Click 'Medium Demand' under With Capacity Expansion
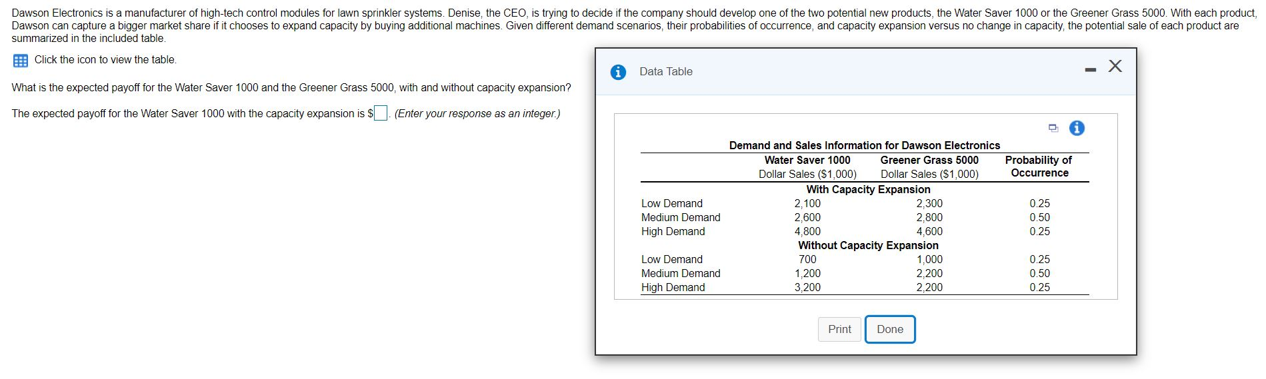 pyautogui.click(x=681, y=217)
